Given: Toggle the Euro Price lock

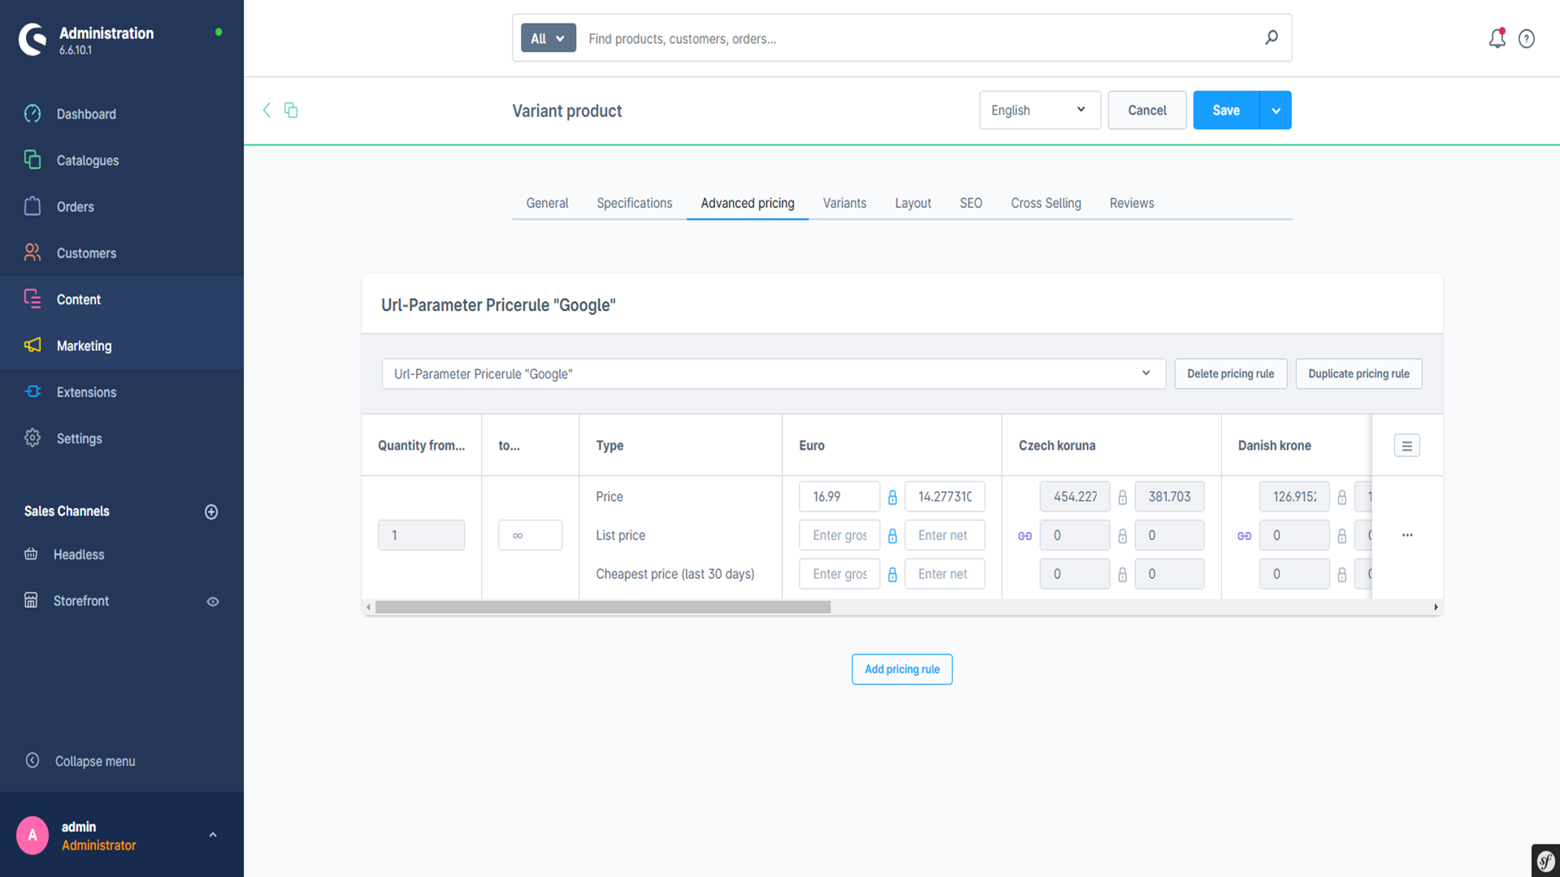Looking at the screenshot, I should coord(892,497).
